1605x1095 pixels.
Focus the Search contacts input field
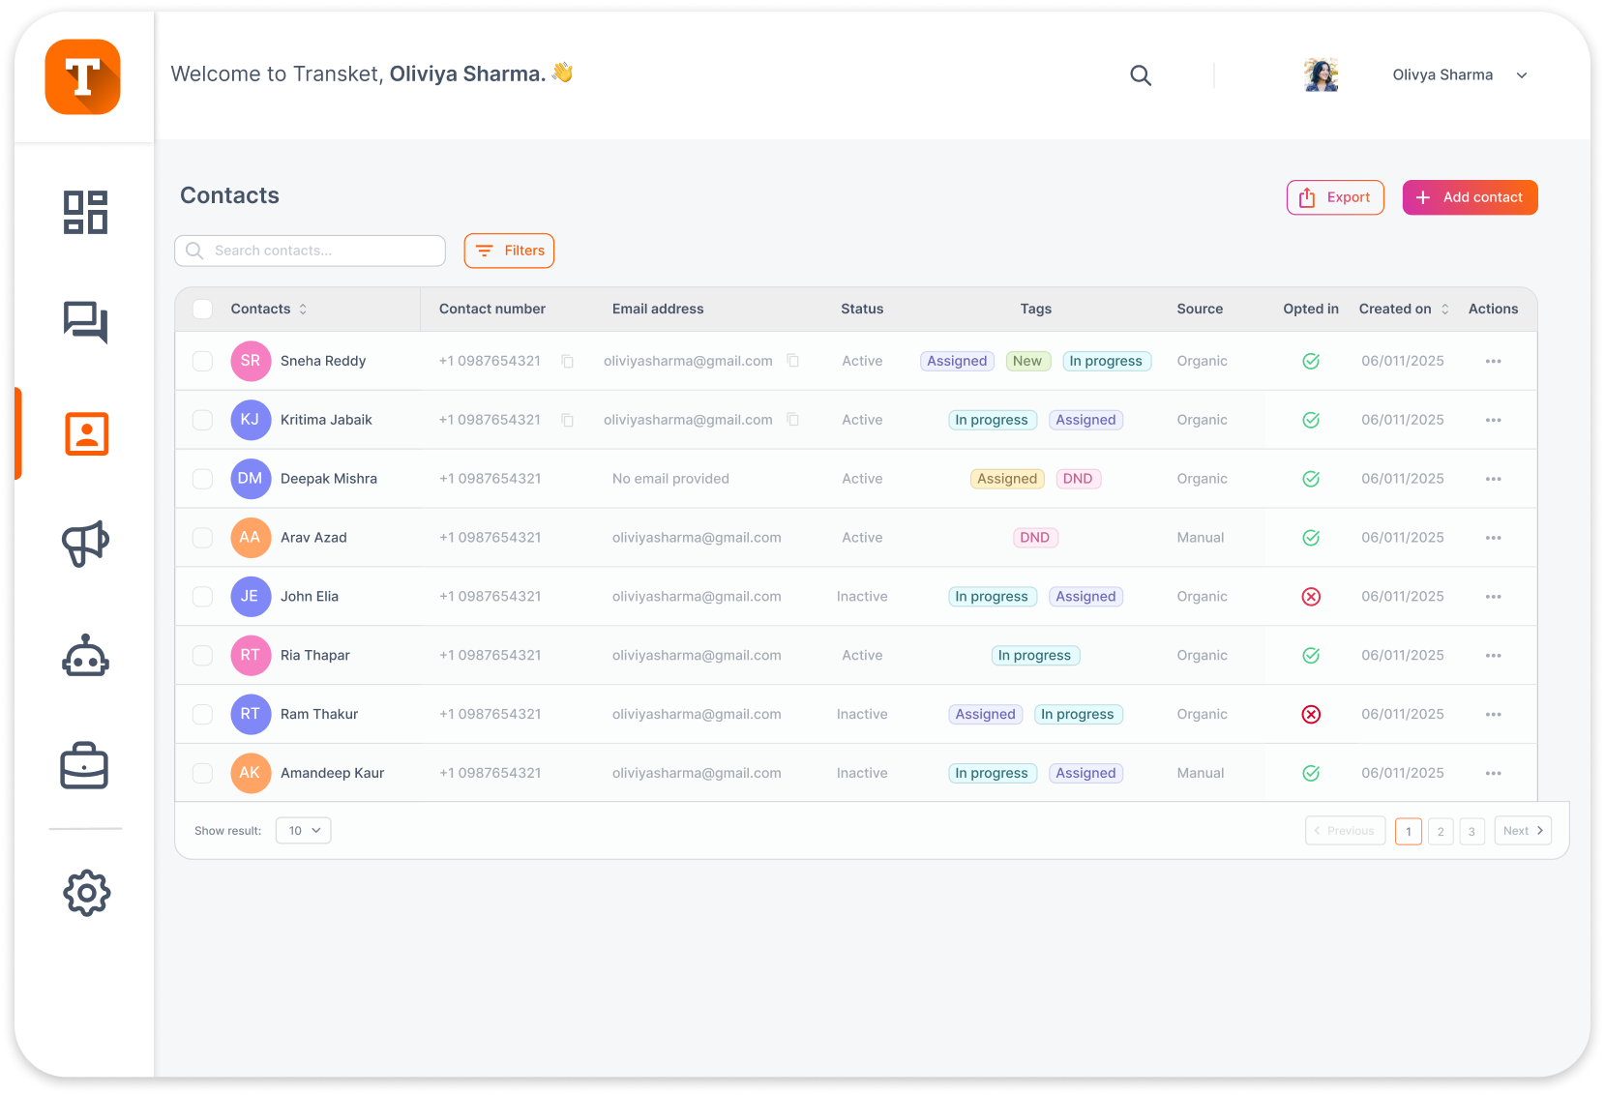[x=319, y=251]
